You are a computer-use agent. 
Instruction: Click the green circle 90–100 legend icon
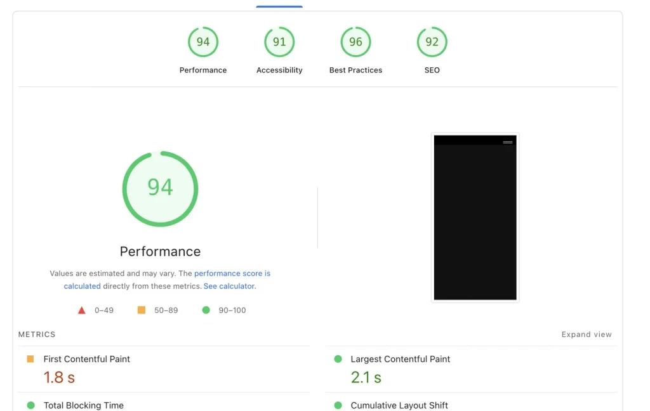206,310
